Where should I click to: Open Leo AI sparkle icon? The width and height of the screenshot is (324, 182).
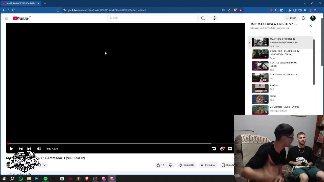pyautogui.click(x=305, y=10)
